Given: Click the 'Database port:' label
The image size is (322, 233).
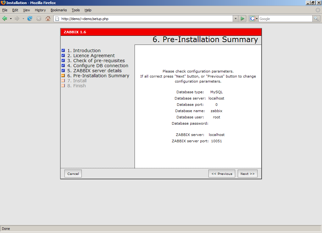Looking at the screenshot, I should tap(190, 105).
